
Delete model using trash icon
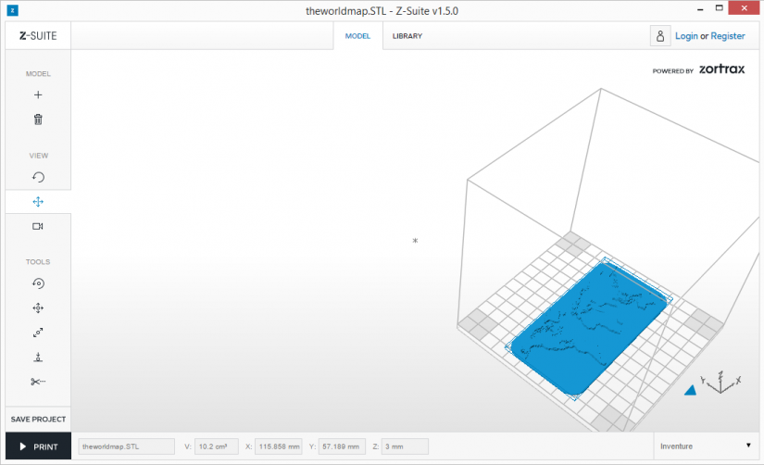[38, 119]
